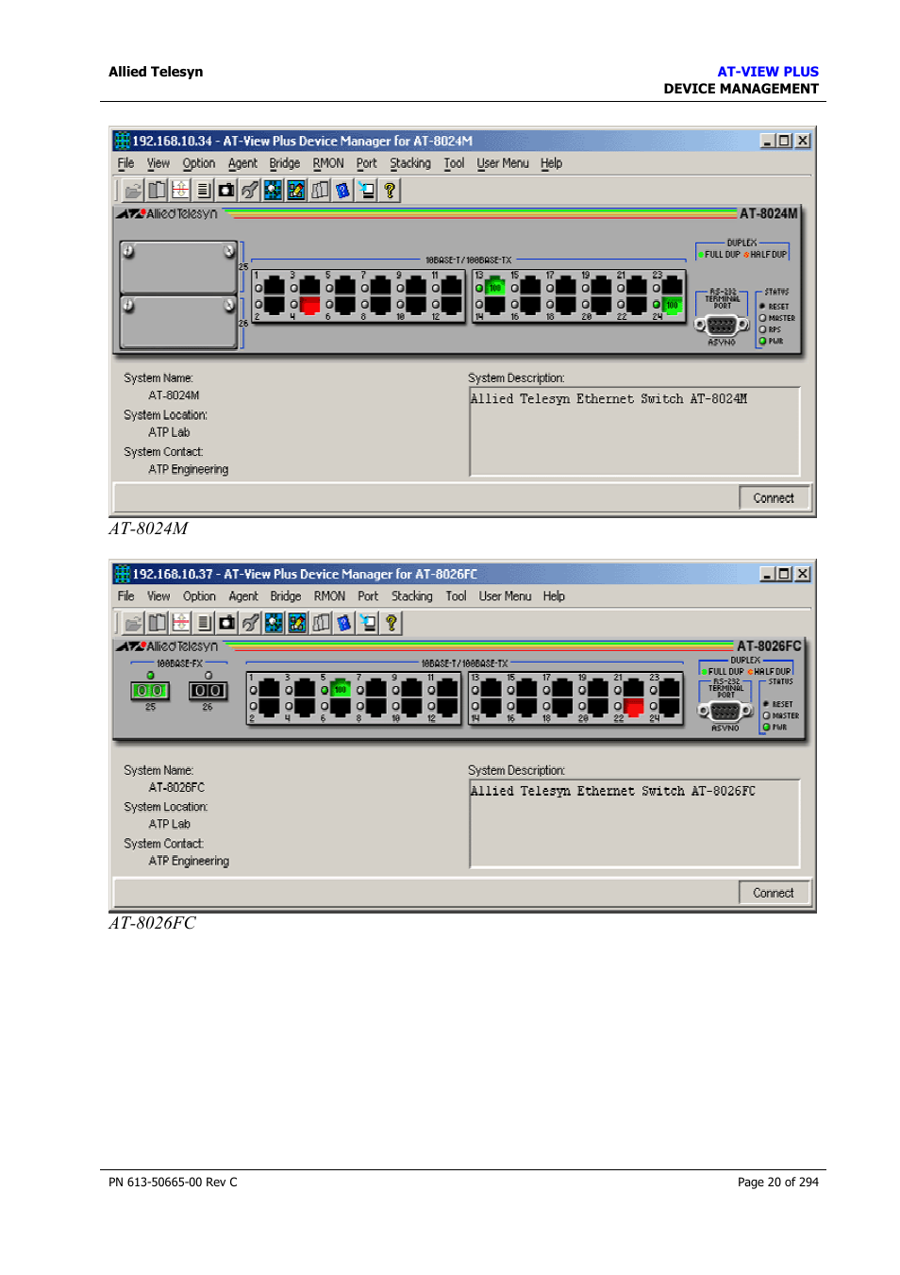This screenshot has height=1275, width=900.
Task: Select green port 24 on AT-8024M switch
Action: click(x=672, y=305)
